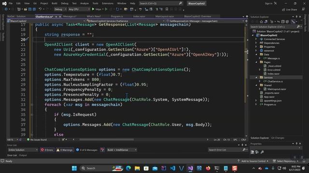Click the Hot Reload toolbar icon
Viewport: 309px width, 173px height.
point(118,9)
